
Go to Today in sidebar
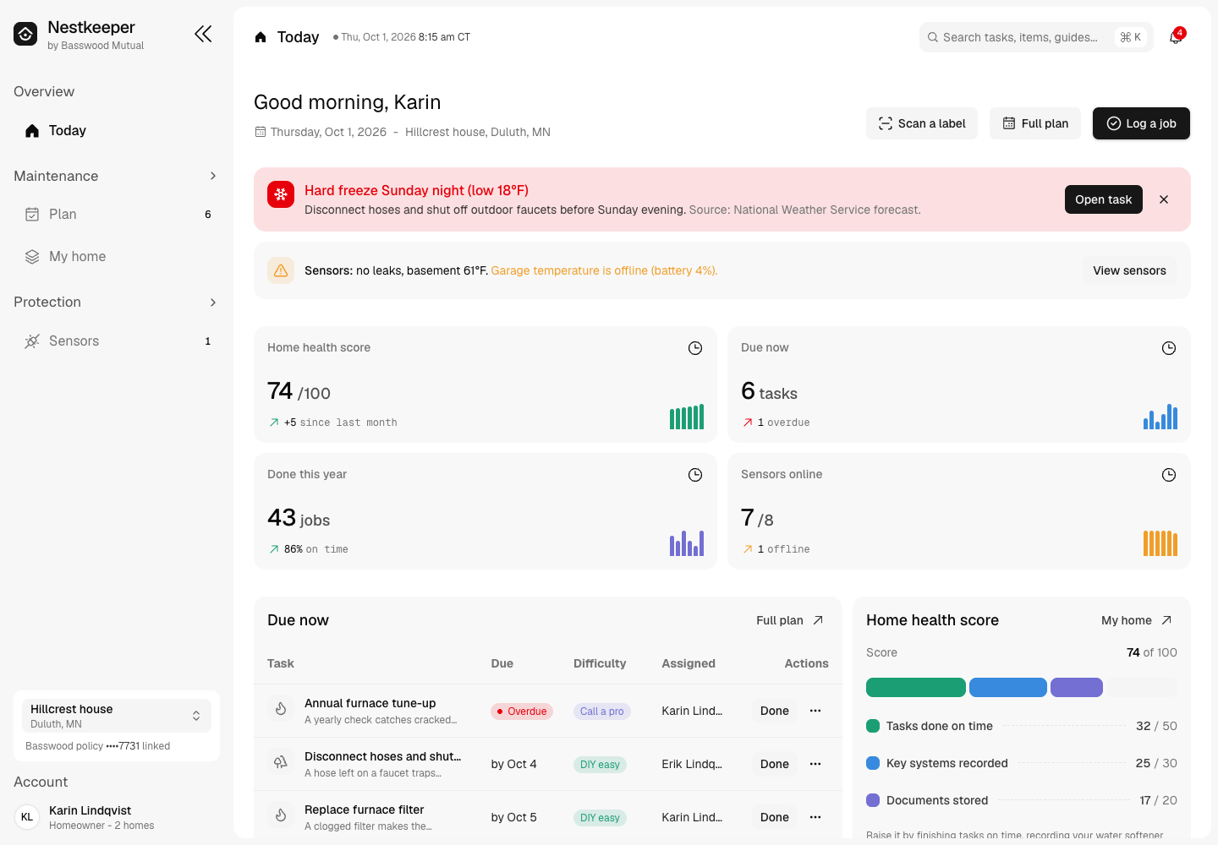click(117, 131)
